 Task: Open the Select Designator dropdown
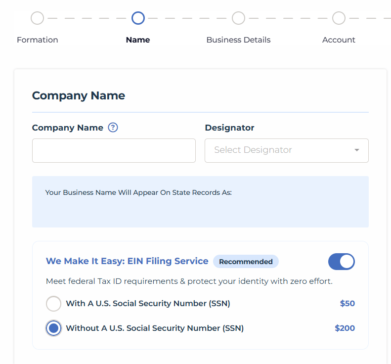pos(287,150)
